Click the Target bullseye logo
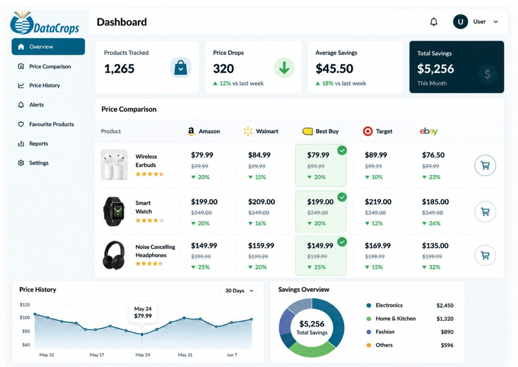 tap(368, 131)
